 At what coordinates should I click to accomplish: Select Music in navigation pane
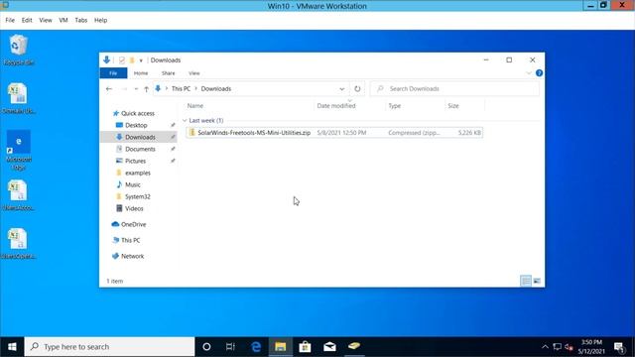[133, 184]
